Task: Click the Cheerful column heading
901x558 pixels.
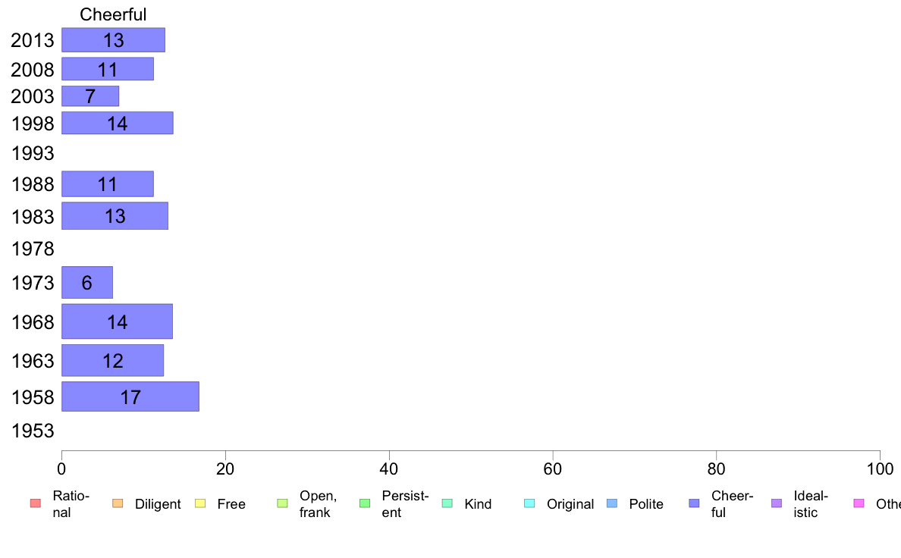Action: (113, 14)
